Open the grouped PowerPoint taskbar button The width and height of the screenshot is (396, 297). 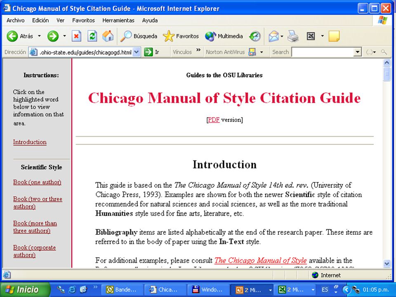[x=252, y=290]
